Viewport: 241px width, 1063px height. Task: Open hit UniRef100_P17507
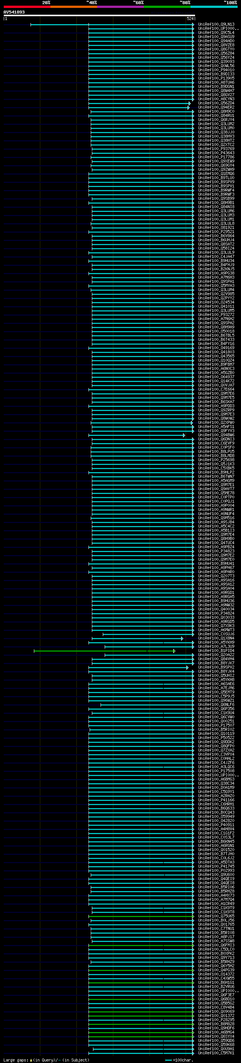[x=216, y=725]
